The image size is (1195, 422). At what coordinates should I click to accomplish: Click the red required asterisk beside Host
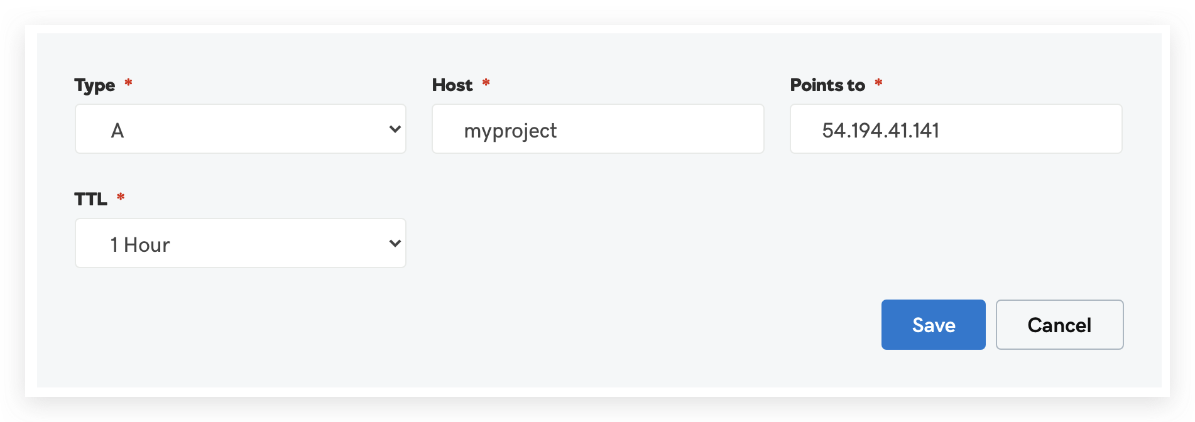[x=486, y=83]
